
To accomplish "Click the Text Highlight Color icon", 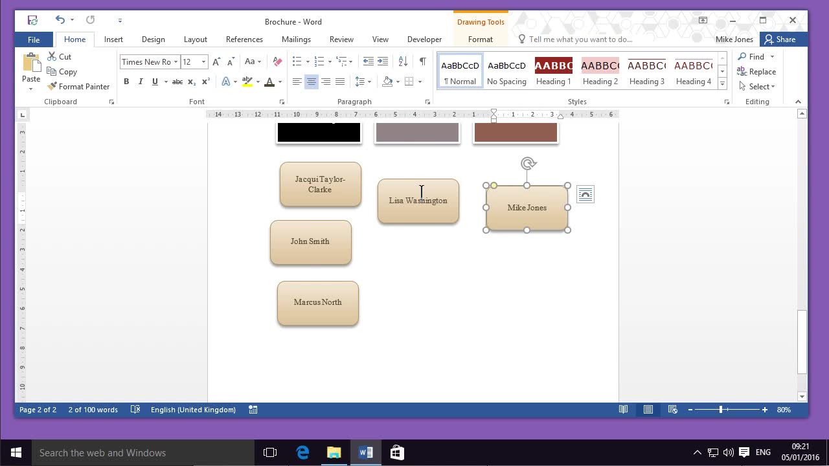I will pyautogui.click(x=247, y=82).
